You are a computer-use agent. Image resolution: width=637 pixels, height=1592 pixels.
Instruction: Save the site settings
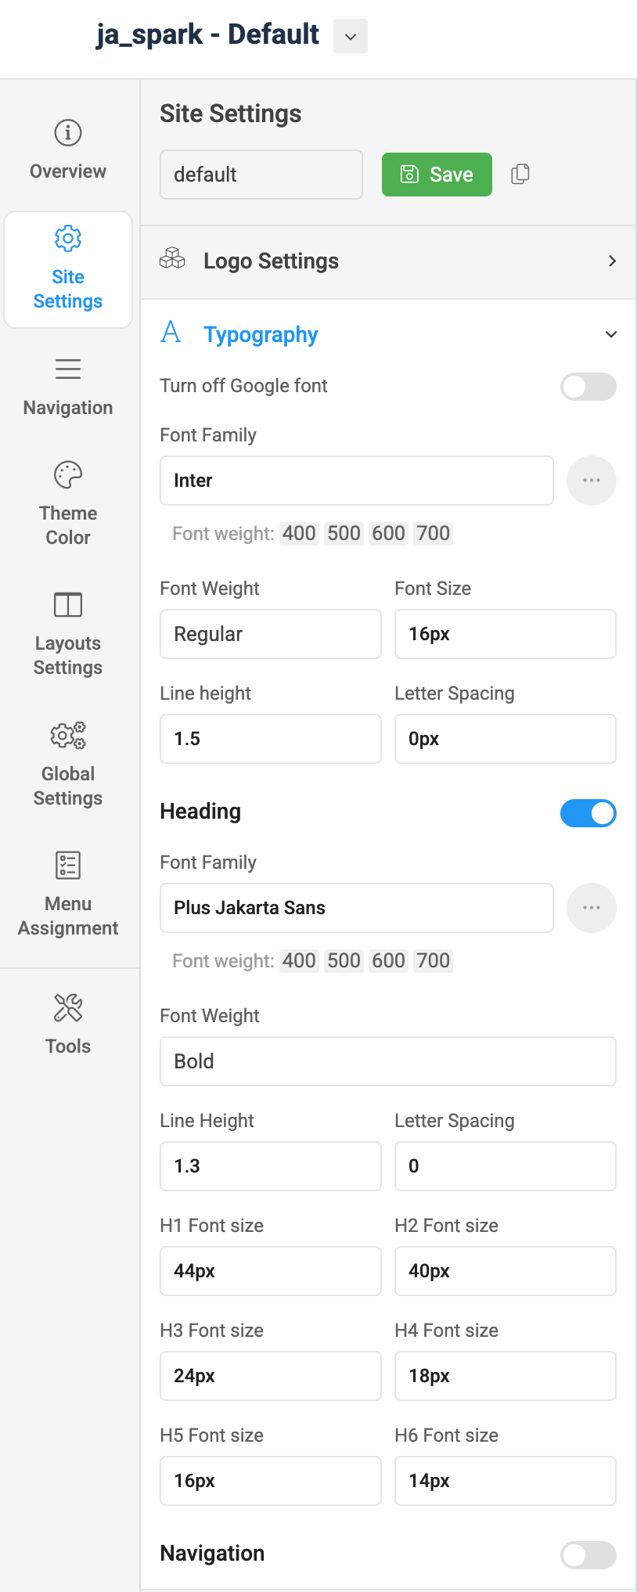(x=437, y=175)
